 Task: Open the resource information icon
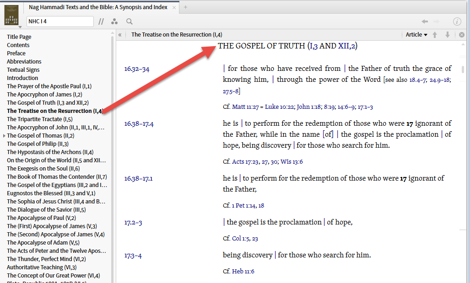click(x=457, y=21)
